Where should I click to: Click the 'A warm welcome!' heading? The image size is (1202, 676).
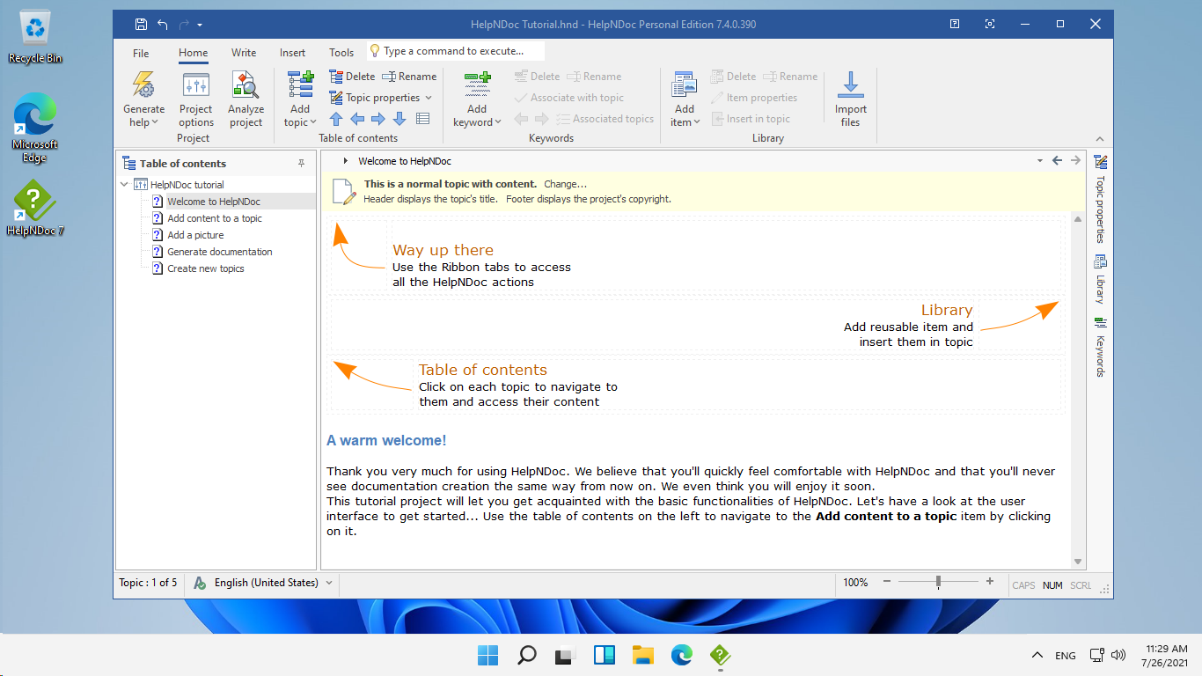pos(386,440)
